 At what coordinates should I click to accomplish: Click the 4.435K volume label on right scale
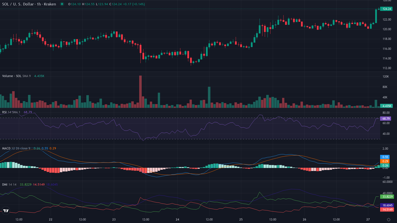tap(386, 106)
